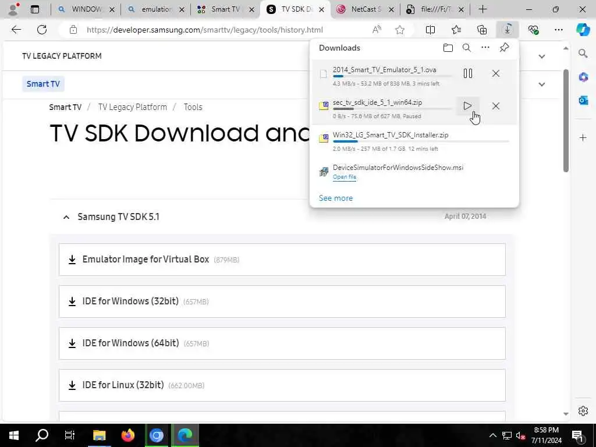Image resolution: width=596 pixels, height=447 pixels.
Task: Click the Tools breadcrumb
Action: 193,107
